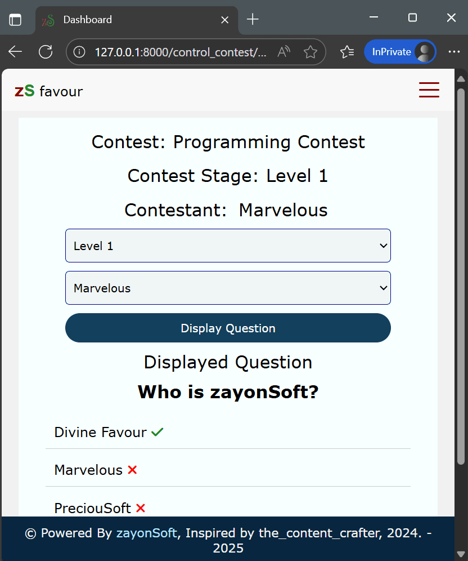468x561 pixels.
Task: Open browser settings and more menu
Action: tap(453, 52)
